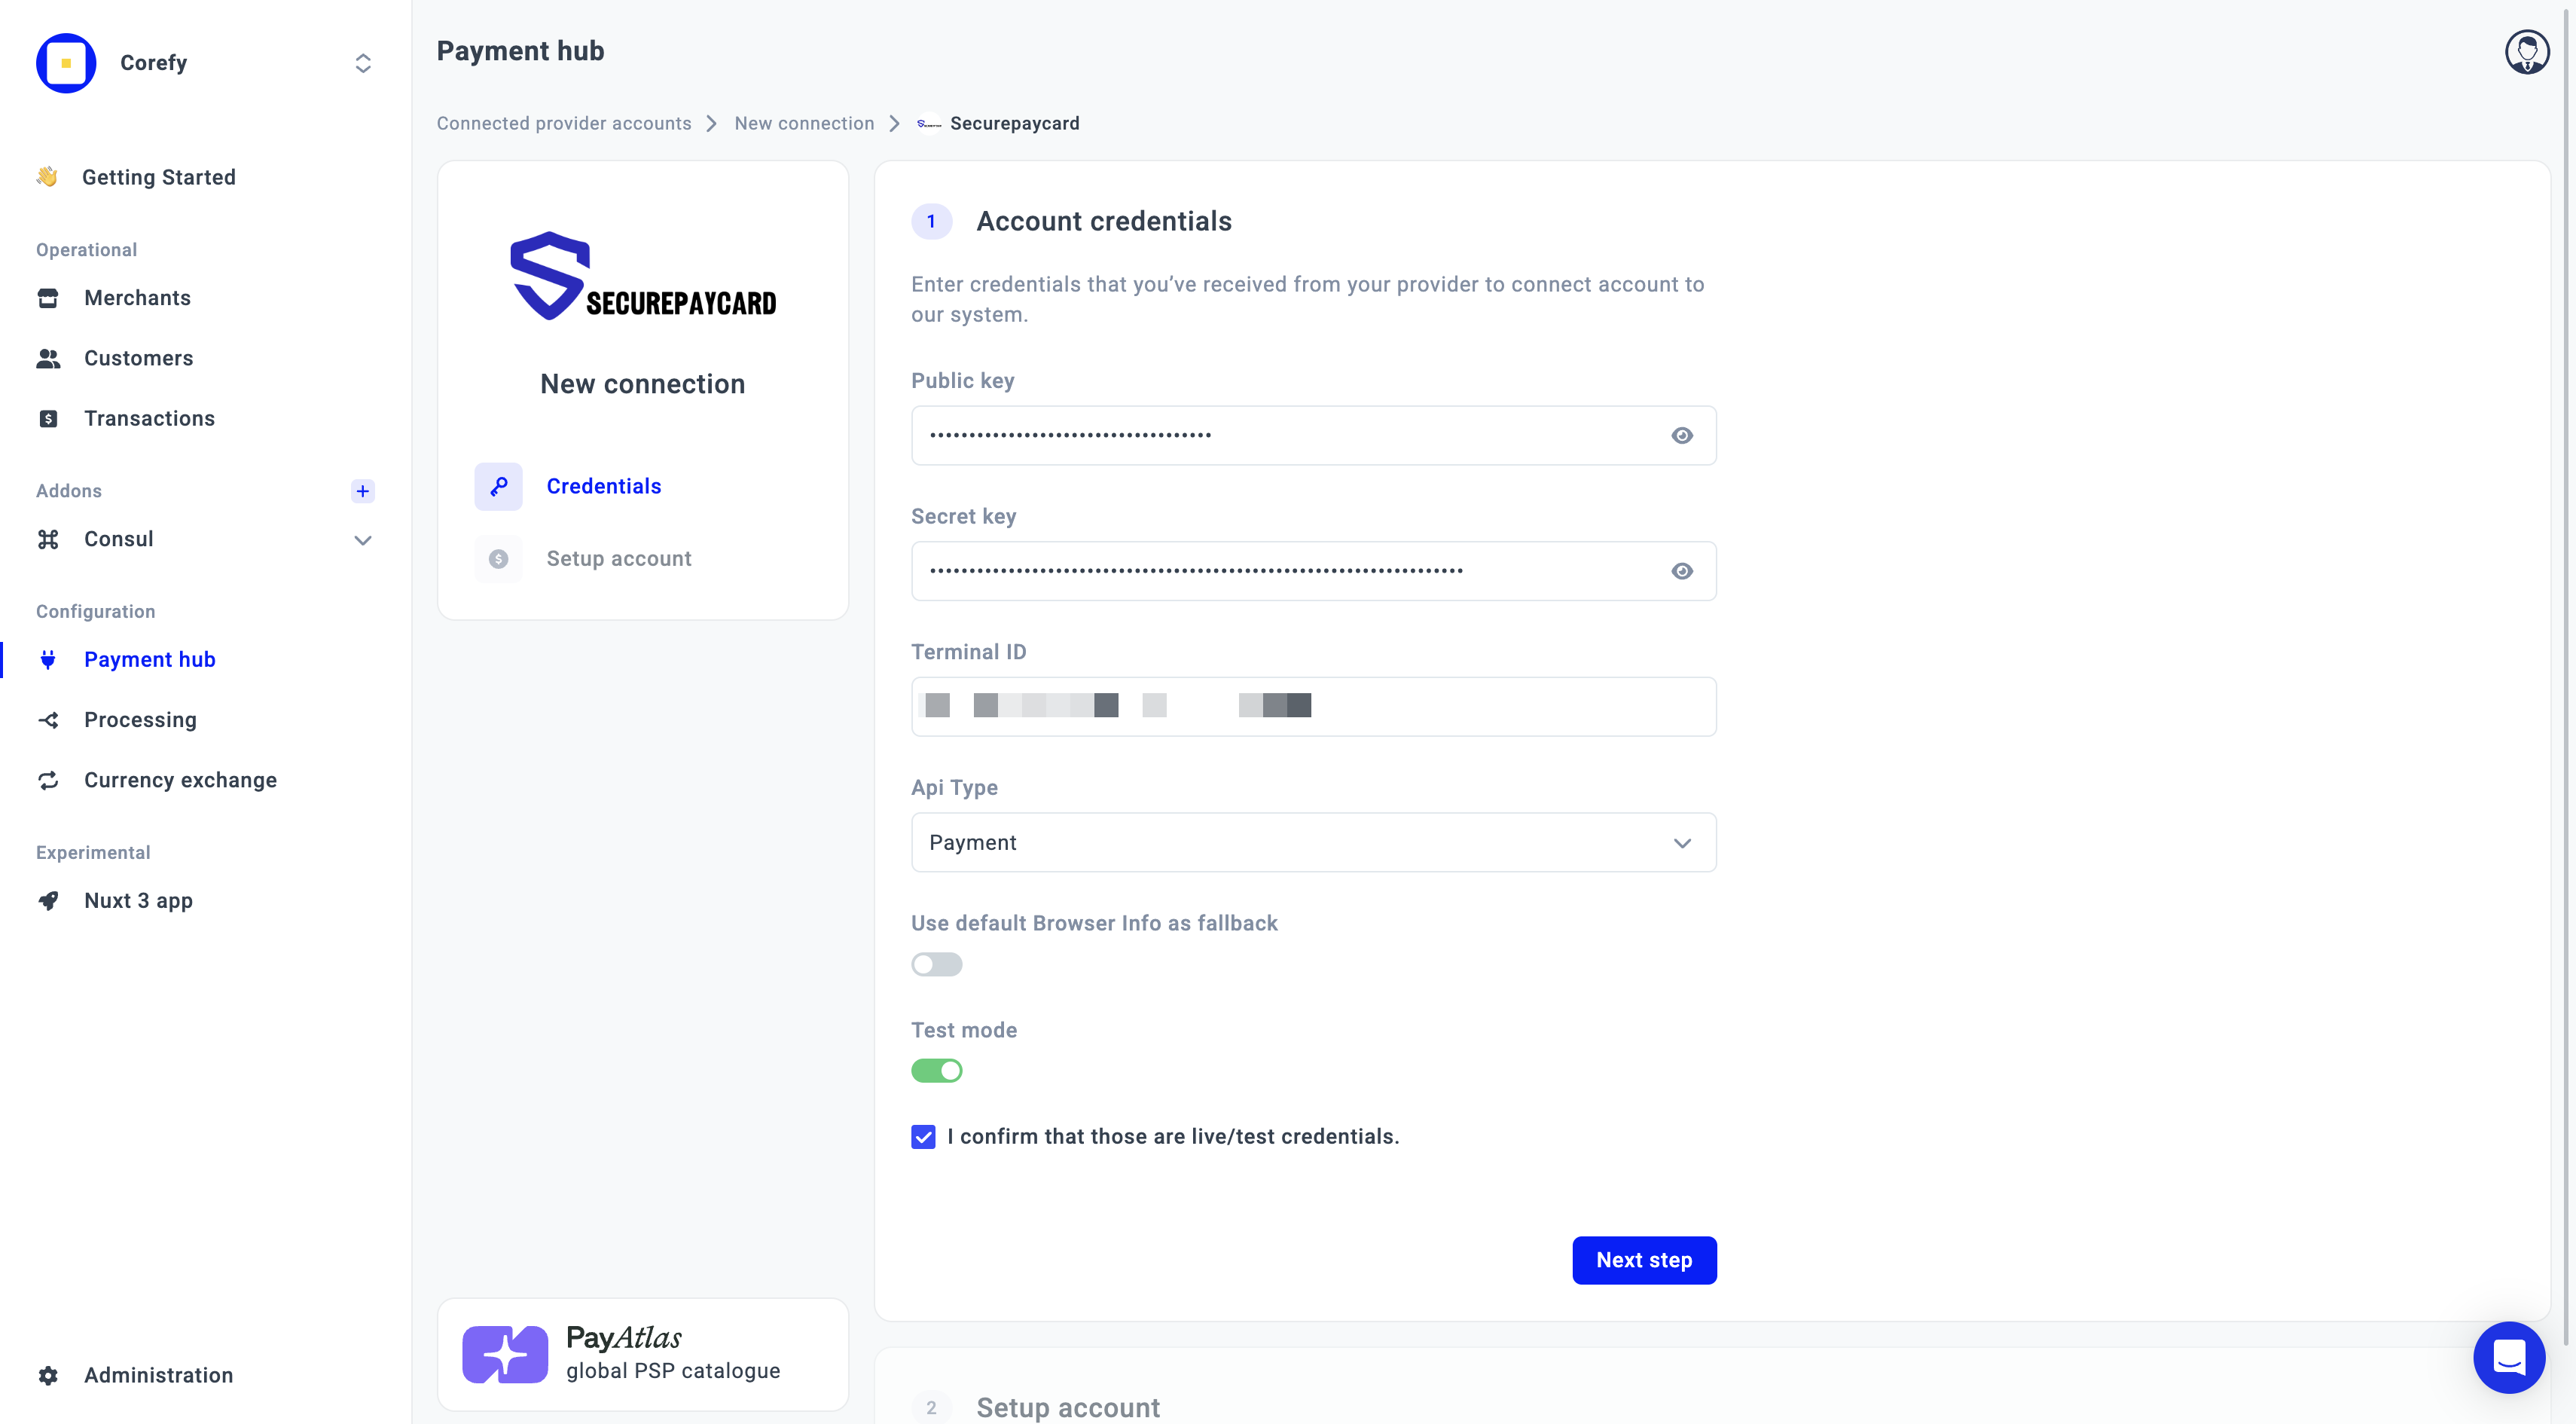
Task: Click the Merchants store icon in sidebar
Action: (x=48, y=298)
